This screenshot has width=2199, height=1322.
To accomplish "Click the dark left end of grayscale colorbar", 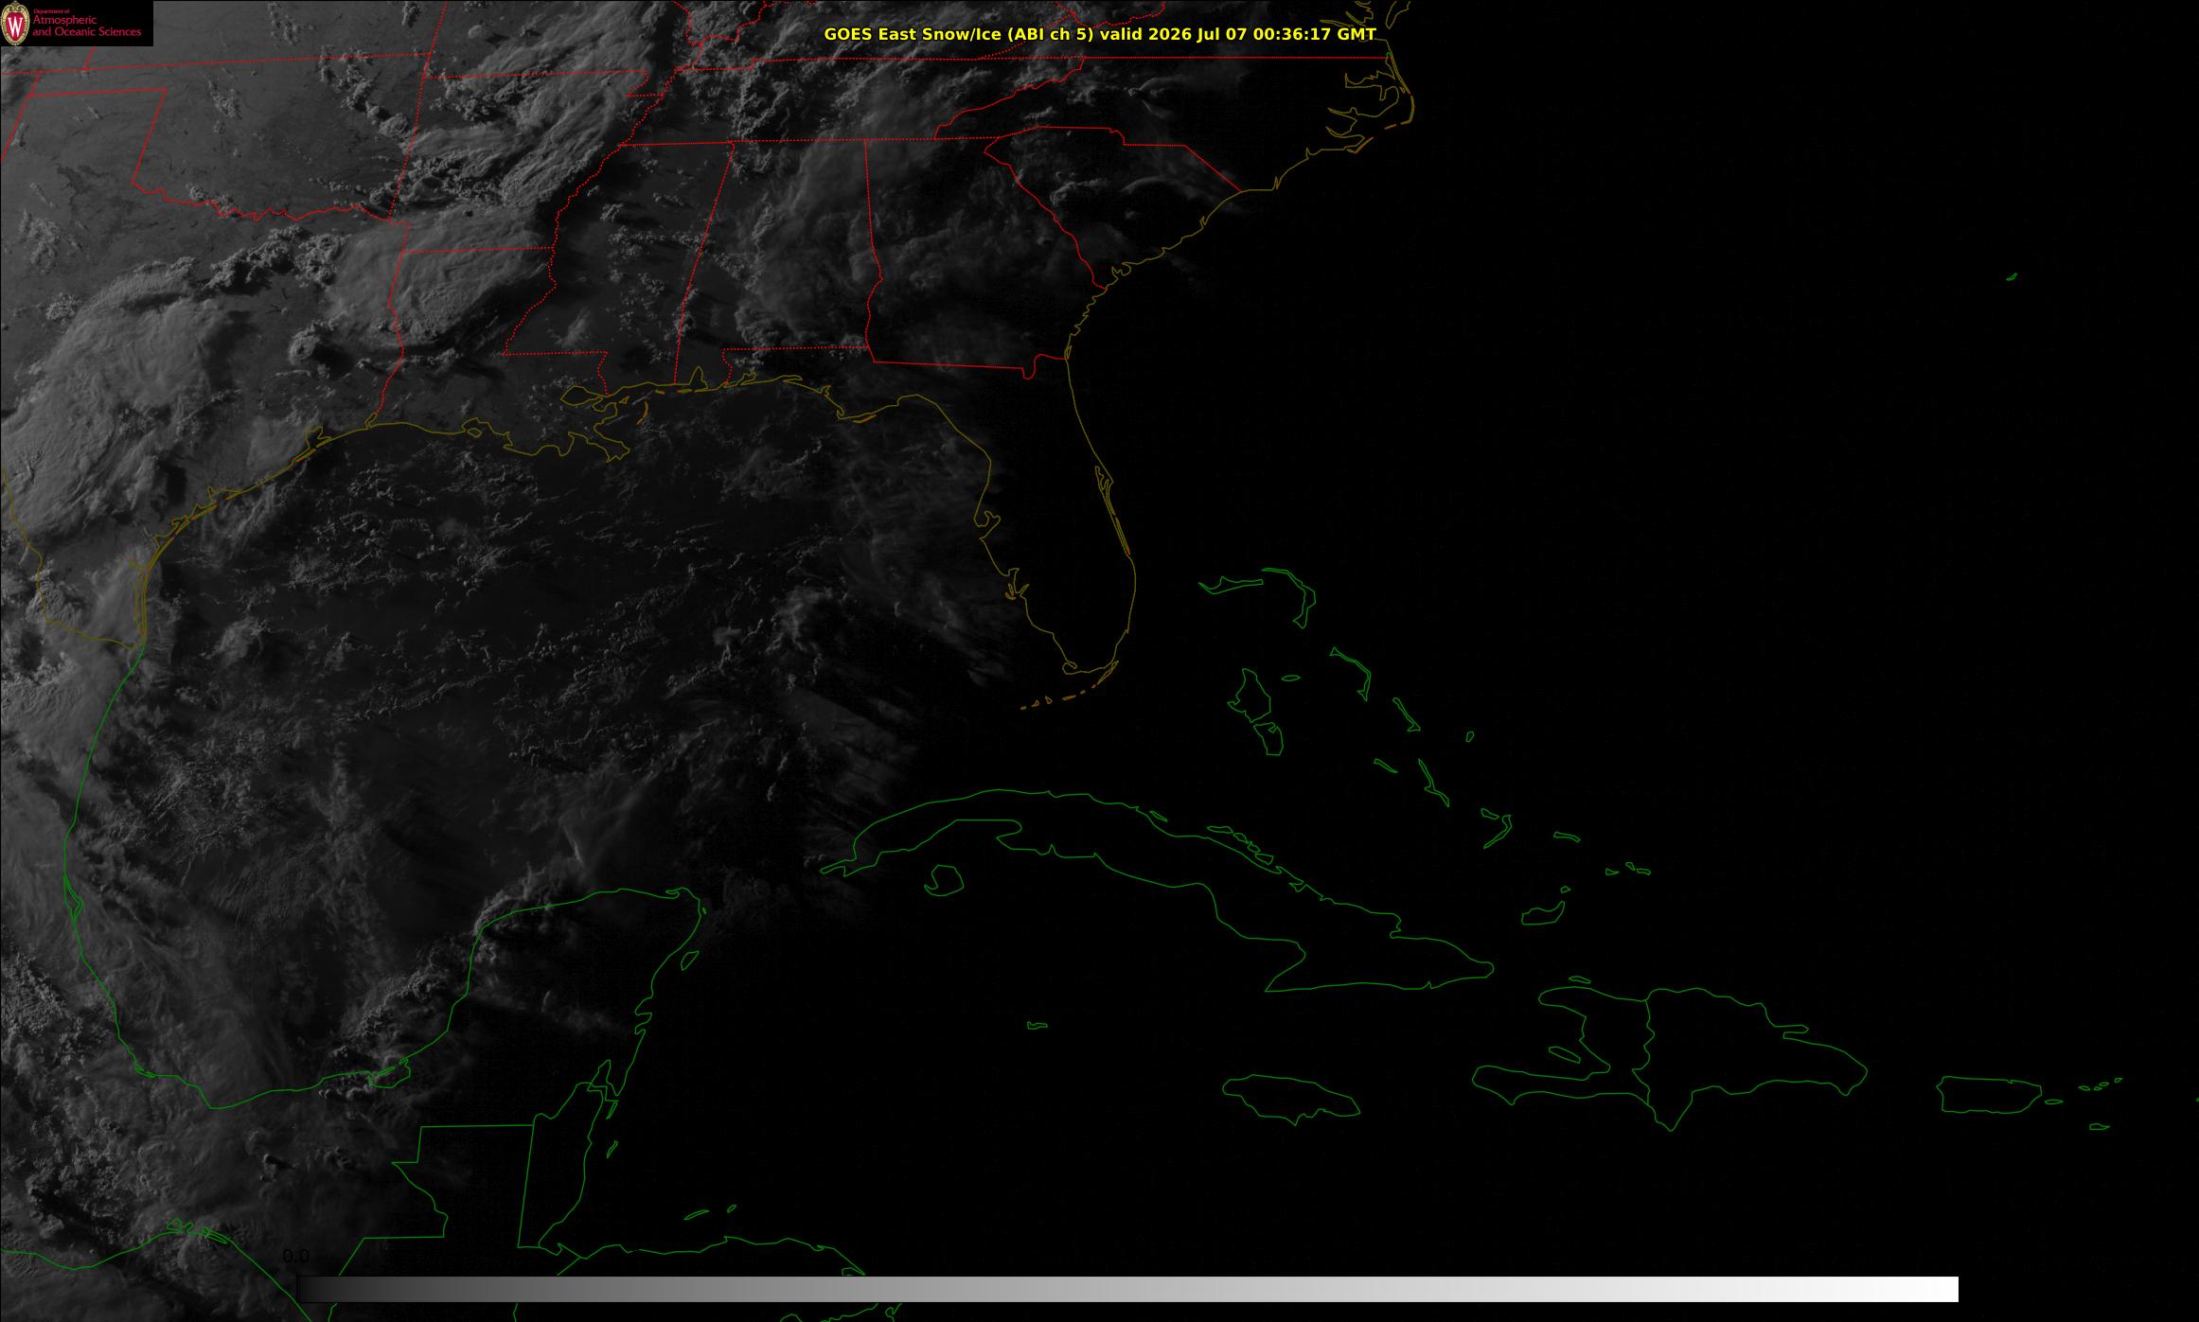I will click(312, 1289).
